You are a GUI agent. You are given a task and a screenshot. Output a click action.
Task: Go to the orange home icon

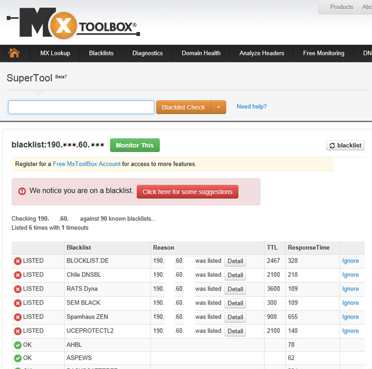click(14, 53)
